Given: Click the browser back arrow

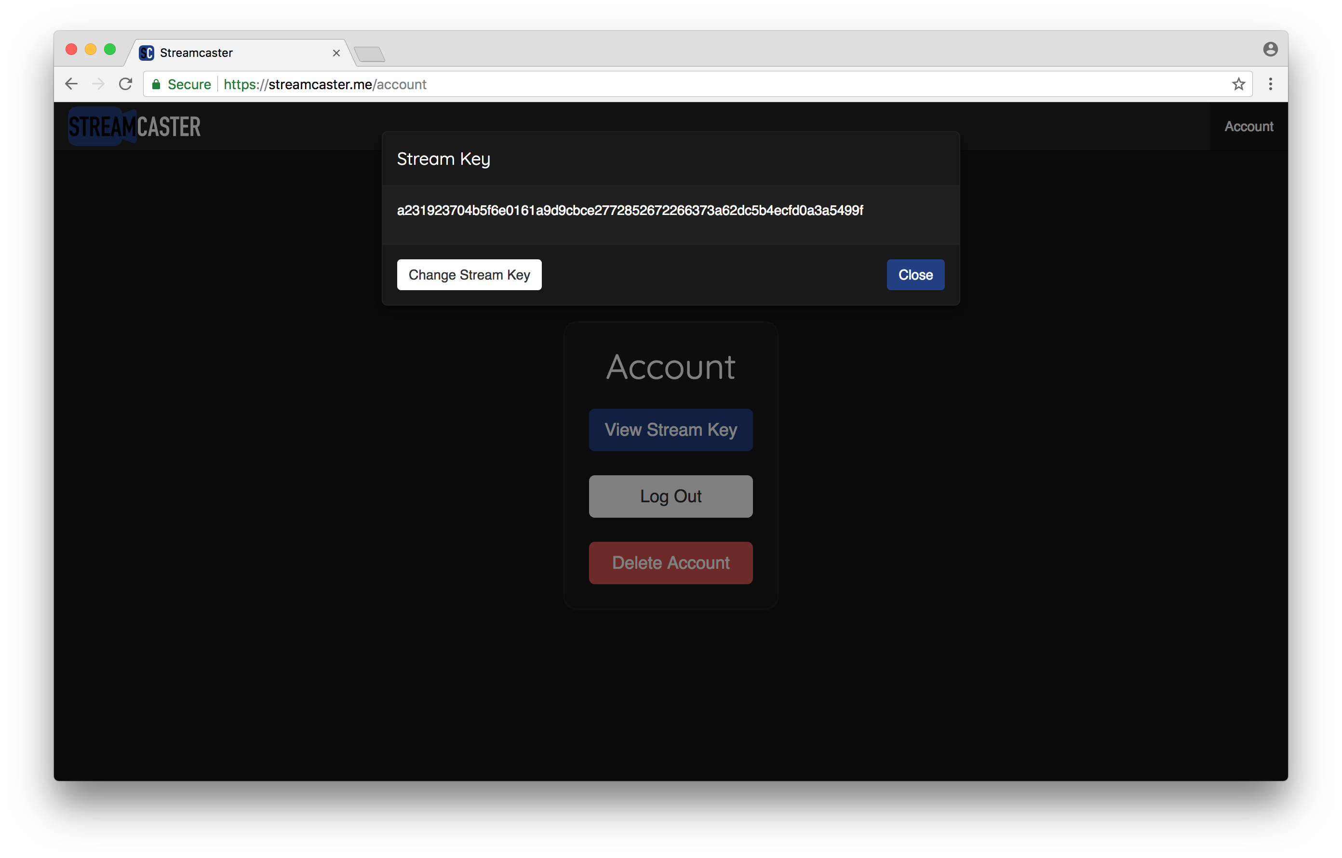Looking at the screenshot, I should (x=71, y=84).
